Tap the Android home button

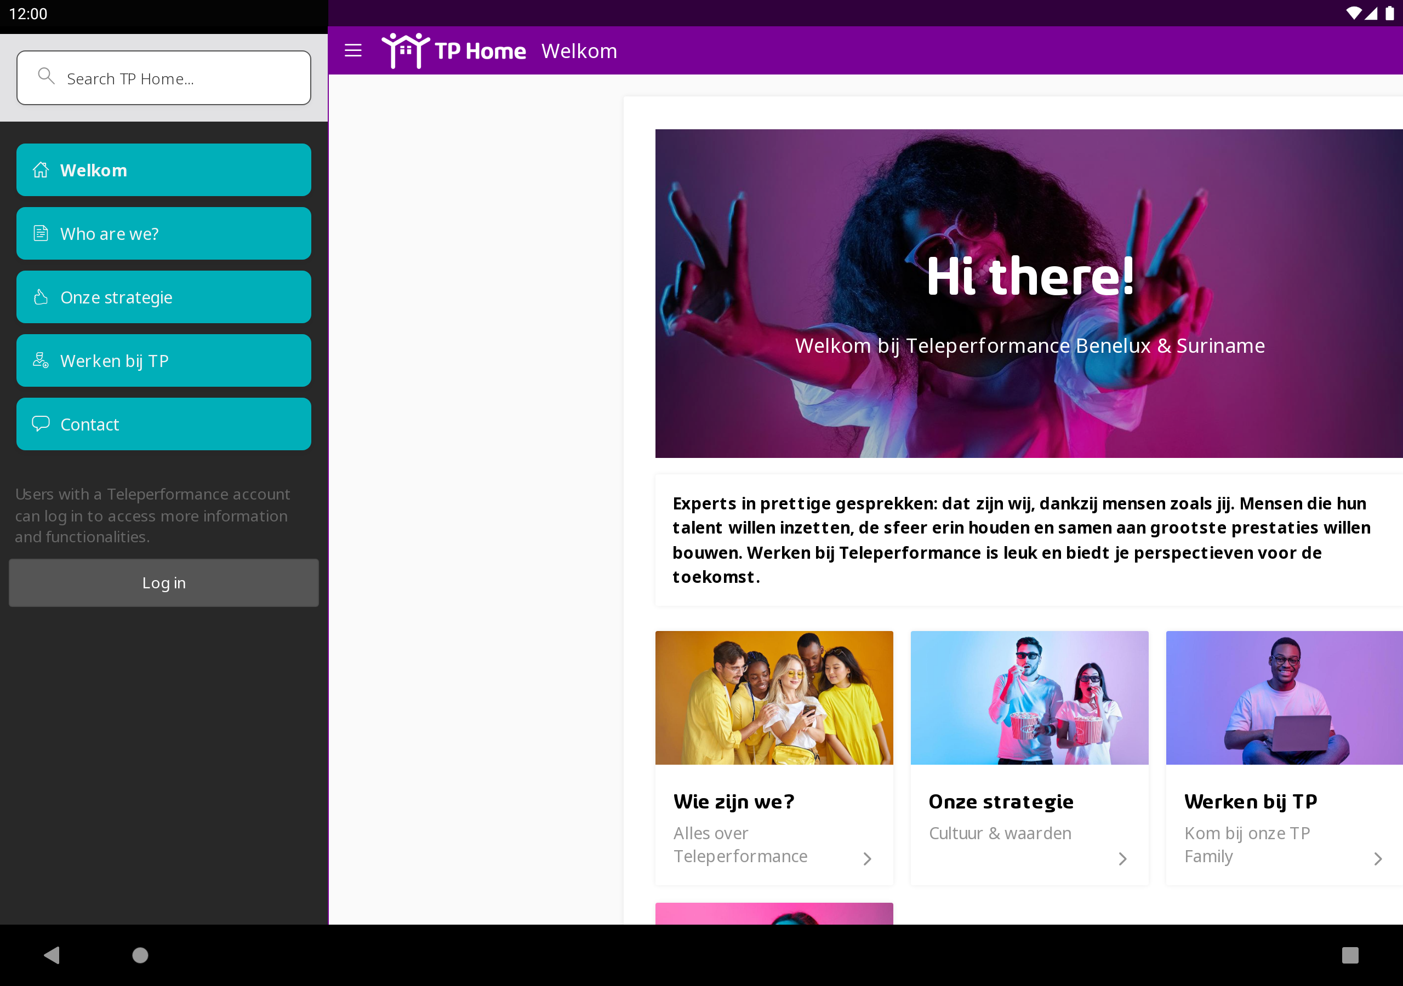140,955
